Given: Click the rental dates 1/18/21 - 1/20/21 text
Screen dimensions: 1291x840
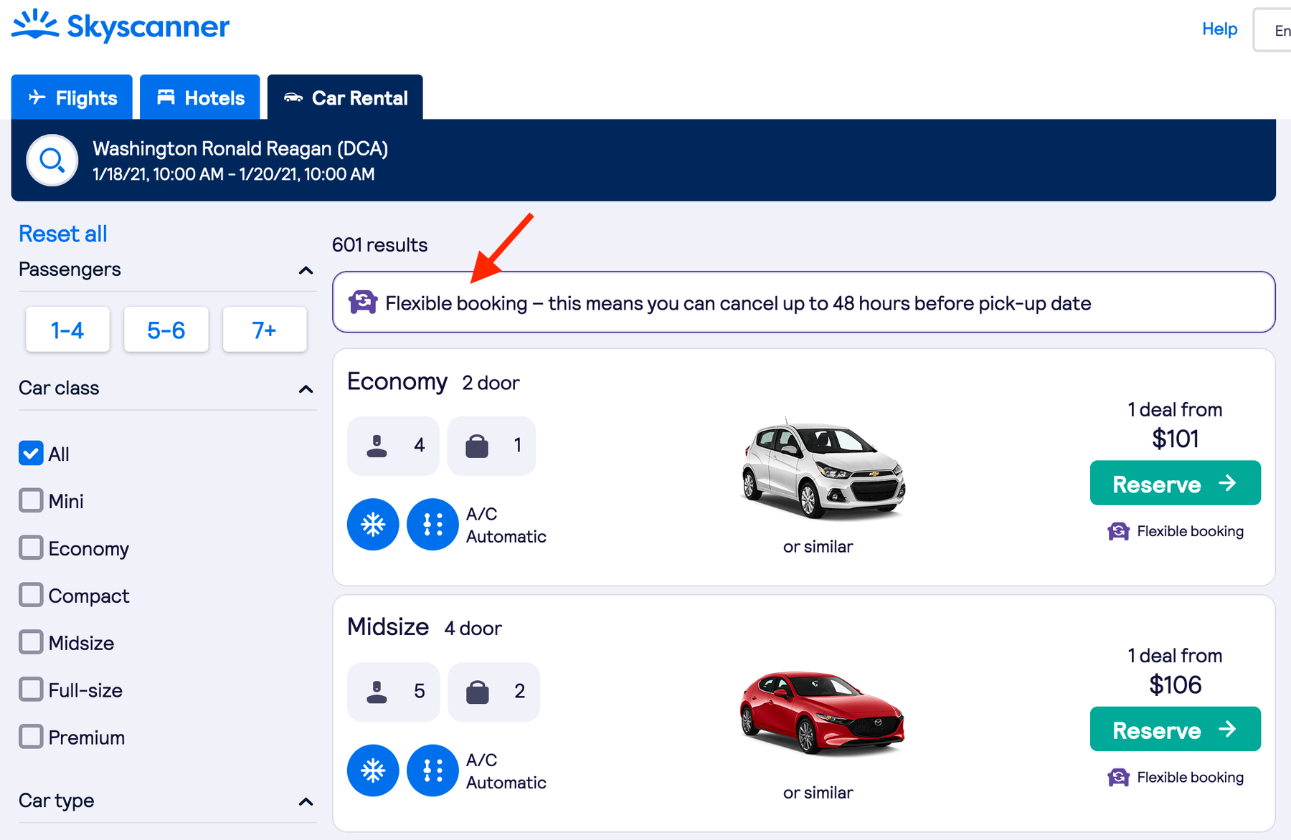Looking at the screenshot, I should (234, 174).
